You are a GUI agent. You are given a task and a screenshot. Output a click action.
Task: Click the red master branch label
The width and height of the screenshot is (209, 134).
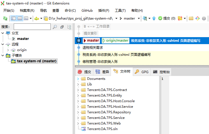coord(91,40)
